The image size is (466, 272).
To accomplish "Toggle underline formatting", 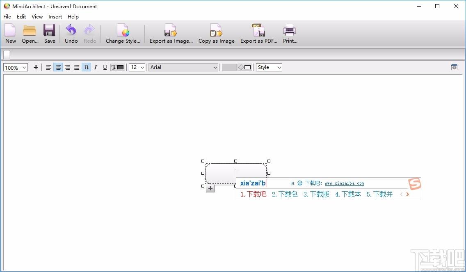I will pyautogui.click(x=105, y=67).
